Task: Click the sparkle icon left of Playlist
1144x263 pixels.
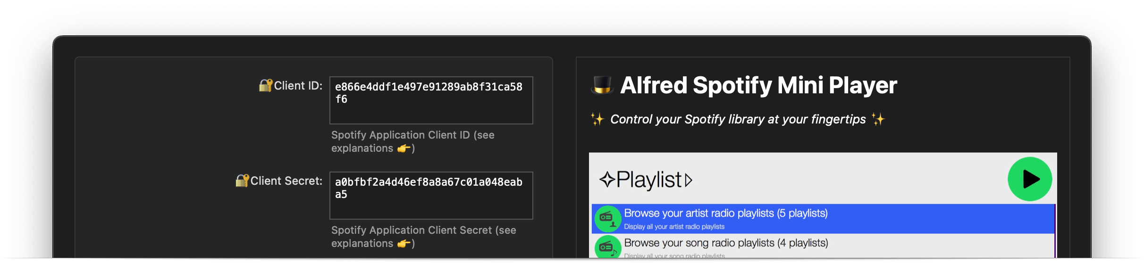Action: 607,180
